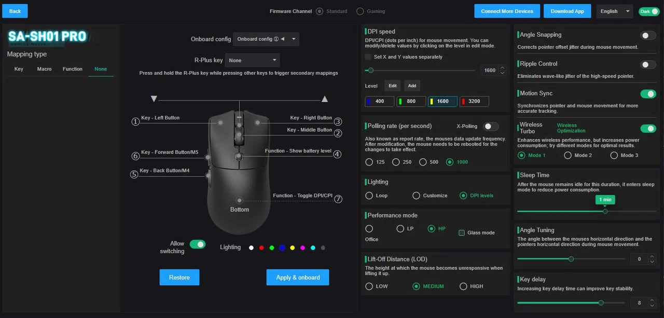The image size is (664, 318).
Task: Click the circled number 4 battery level marker
Action: [337, 154]
